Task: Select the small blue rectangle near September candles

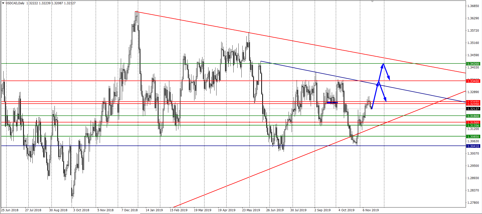Action: click(332, 102)
